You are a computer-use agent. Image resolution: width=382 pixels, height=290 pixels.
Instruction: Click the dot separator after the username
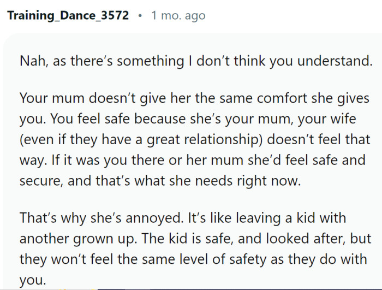140,15
